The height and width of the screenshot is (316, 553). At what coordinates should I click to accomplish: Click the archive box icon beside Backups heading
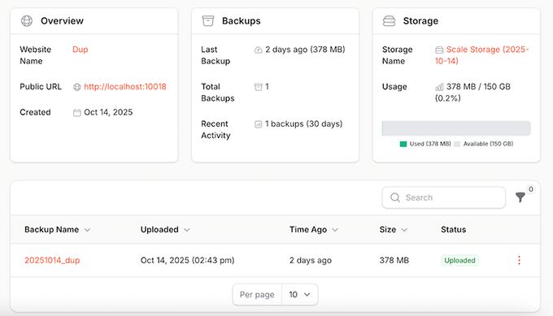(207, 21)
